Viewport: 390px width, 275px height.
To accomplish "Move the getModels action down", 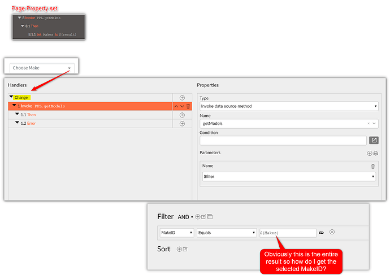I will point(182,106).
